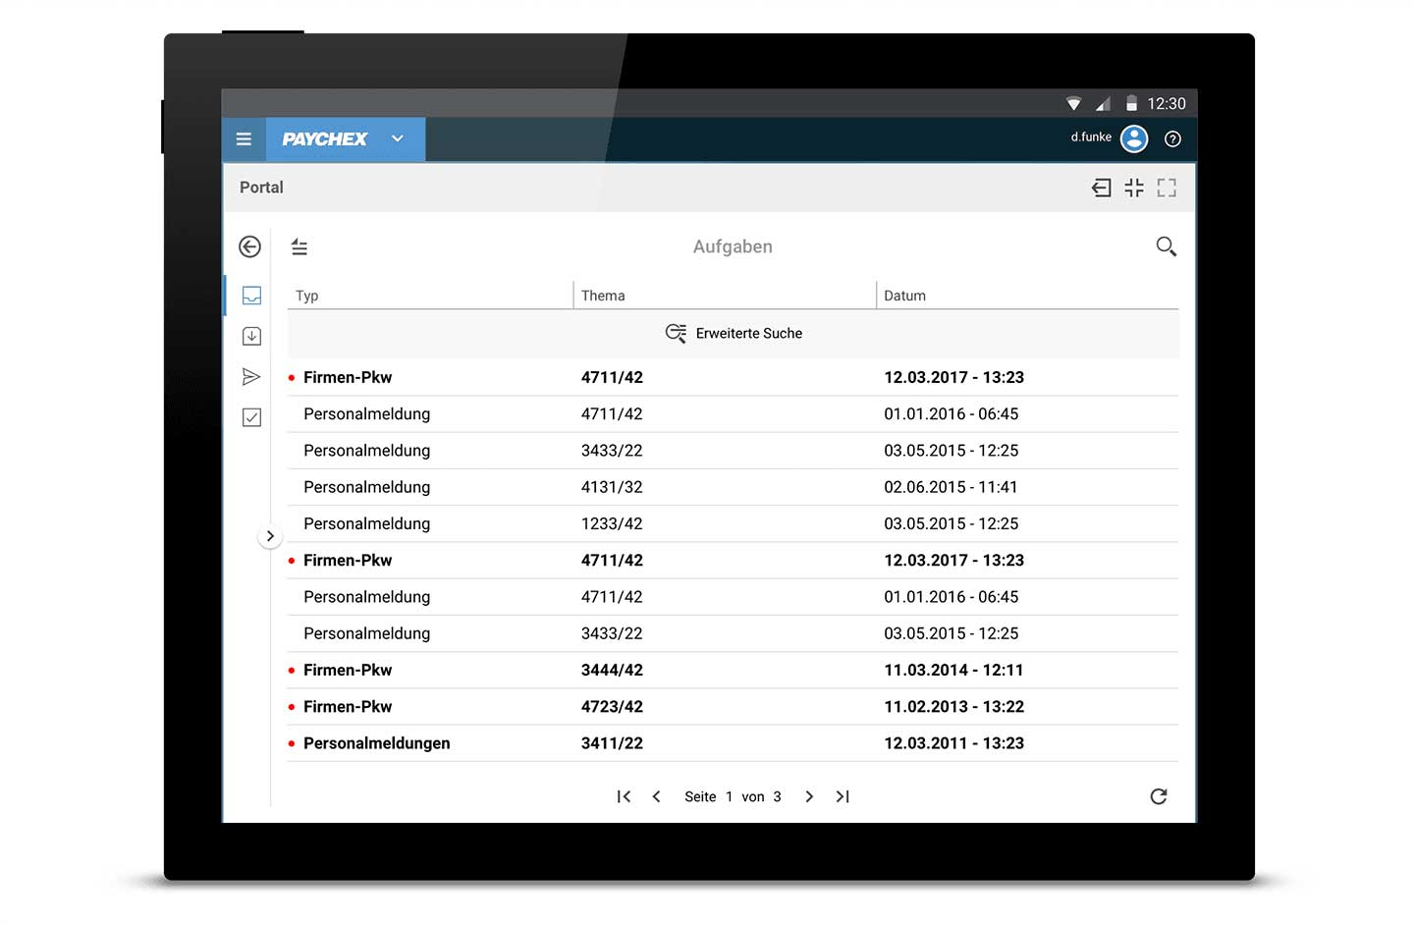Open the hamburger menu next to Paychex logo
The image size is (1414, 925).
[244, 139]
